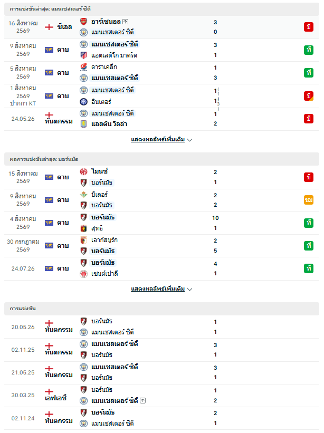Screen dimensions: 324x433
Task: Expand more Bournemouth results
Action: pyautogui.click(x=158, y=288)
